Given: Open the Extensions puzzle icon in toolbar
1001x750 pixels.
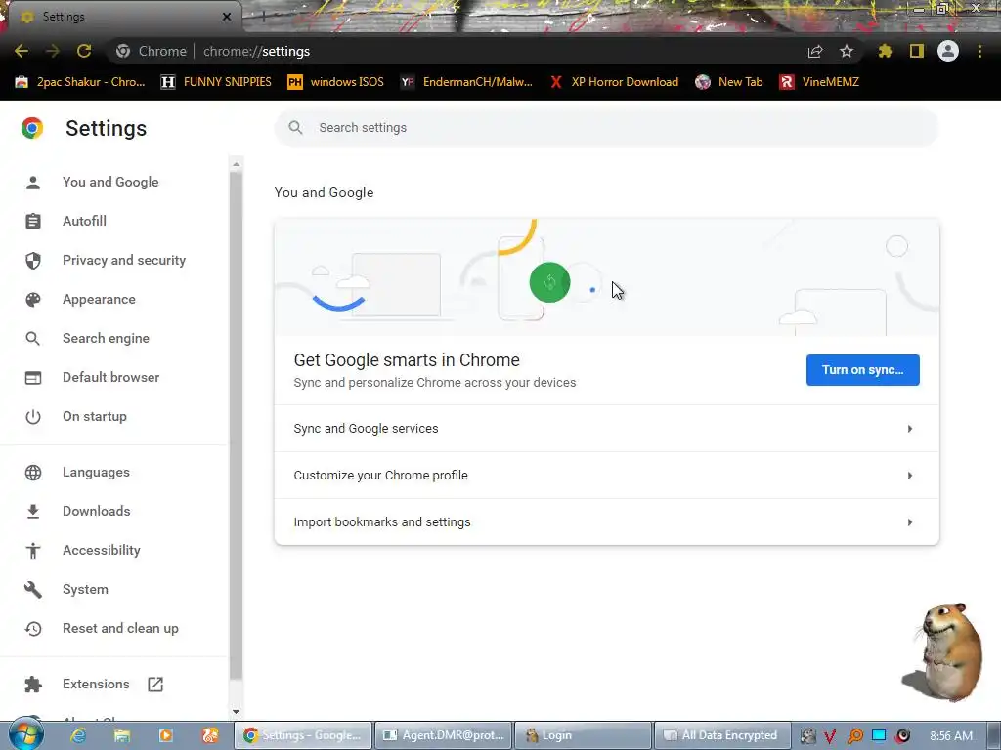Looking at the screenshot, I should click(x=886, y=51).
